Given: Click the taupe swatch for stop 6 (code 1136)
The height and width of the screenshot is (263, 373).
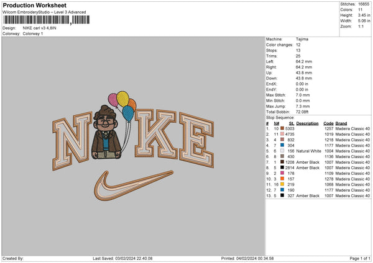Looking at the screenshot, I should (x=282, y=156).
